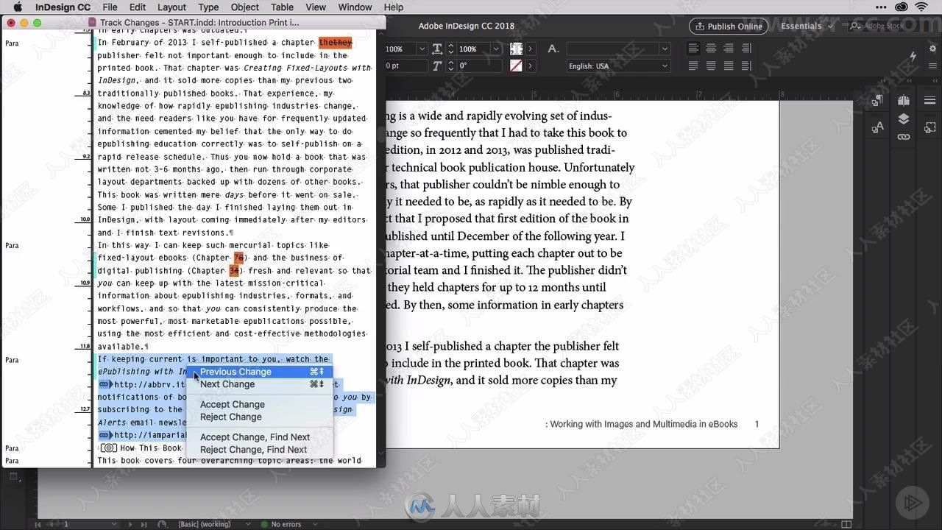Open the [Basic] (working) profile dropdown
942x530 pixels.
coord(247,524)
